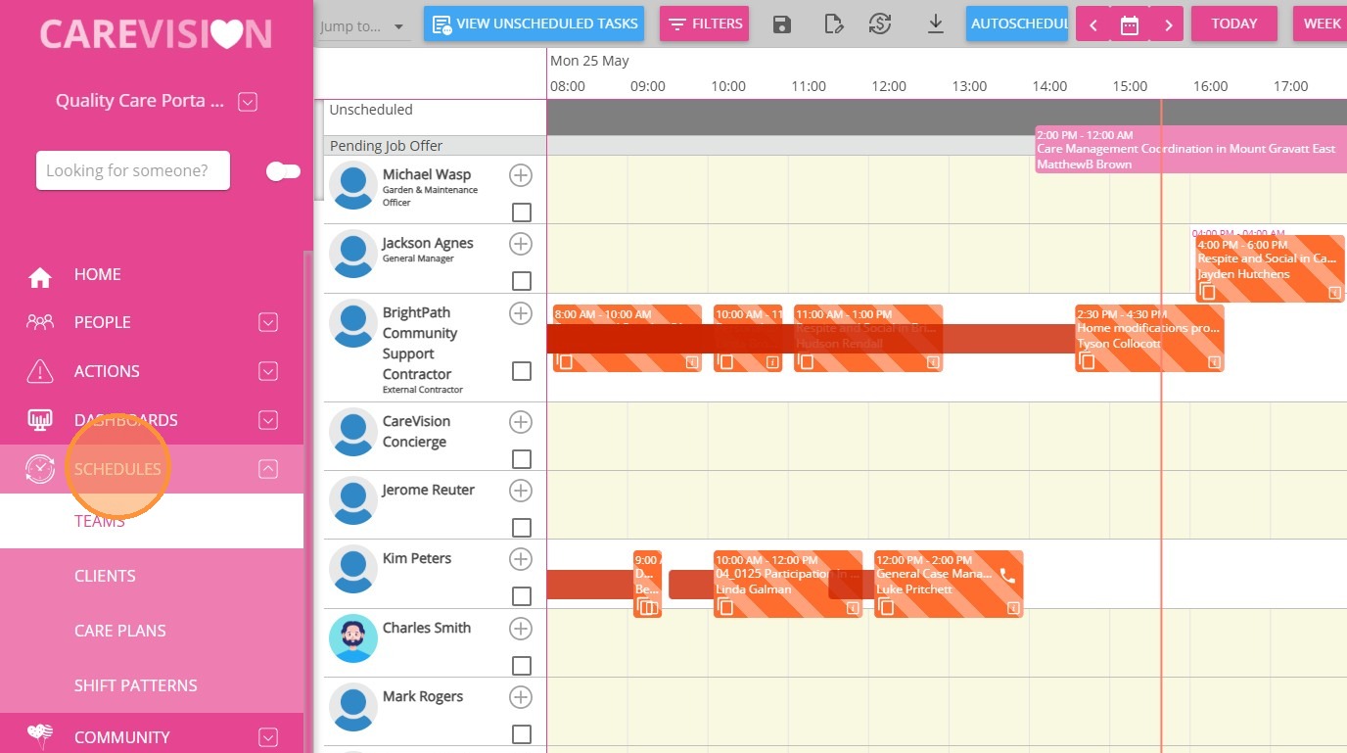The image size is (1347, 753).
Task: Open the Clients submenu item
Action: pos(105,576)
